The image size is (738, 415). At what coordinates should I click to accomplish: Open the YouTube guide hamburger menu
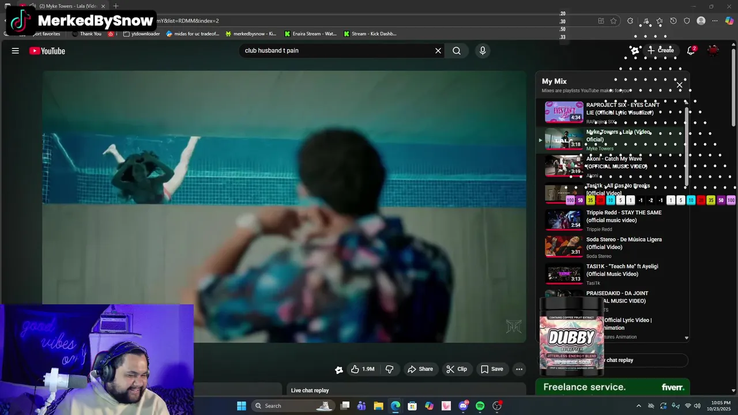pos(16,51)
